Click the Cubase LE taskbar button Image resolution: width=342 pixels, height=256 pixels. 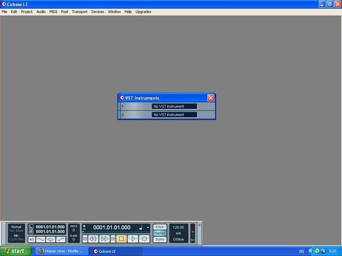pos(115,251)
